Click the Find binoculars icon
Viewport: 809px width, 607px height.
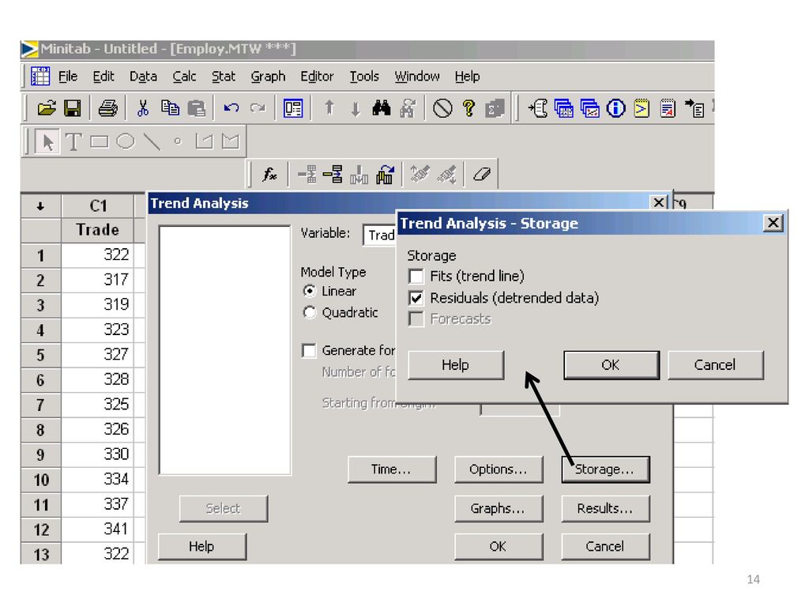pyautogui.click(x=382, y=108)
